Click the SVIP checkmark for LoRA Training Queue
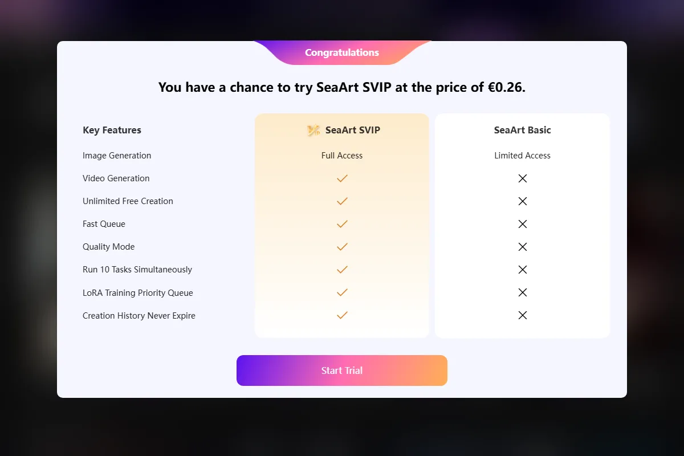This screenshot has width=684, height=456. pos(342,292)
